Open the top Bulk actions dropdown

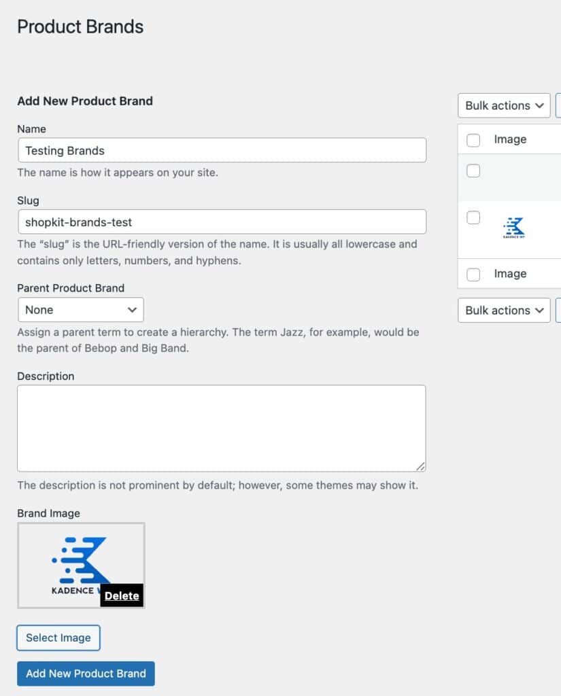click(503, 105)
